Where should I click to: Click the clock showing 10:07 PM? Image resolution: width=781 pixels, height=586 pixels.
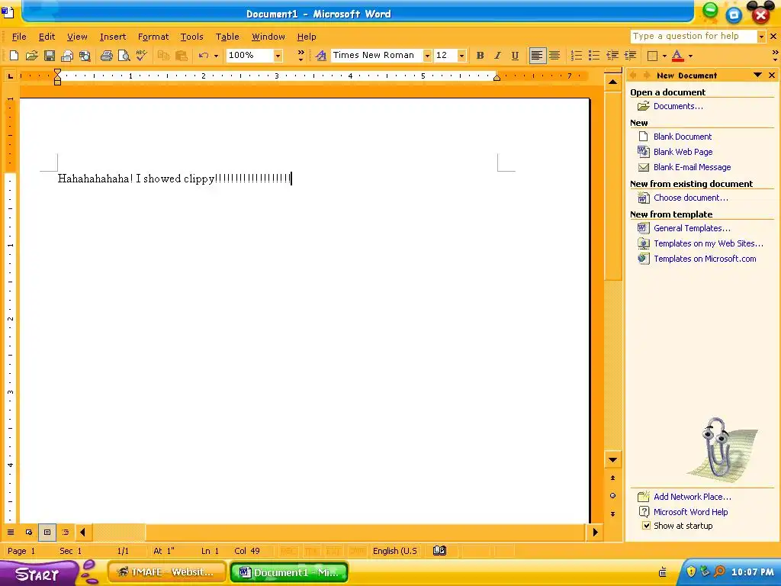[752, 572]
